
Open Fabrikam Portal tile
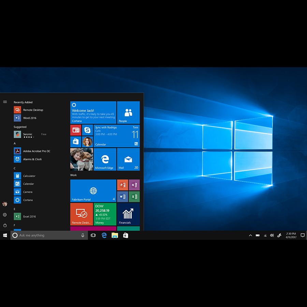click(x=93, y=191)
